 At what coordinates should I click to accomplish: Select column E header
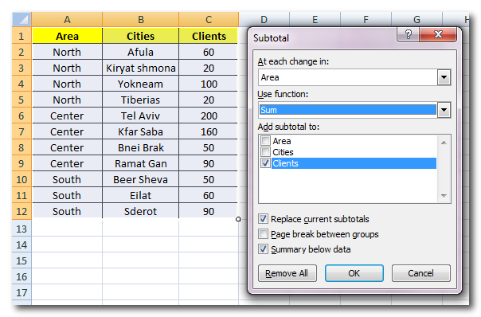click(315, 19)
